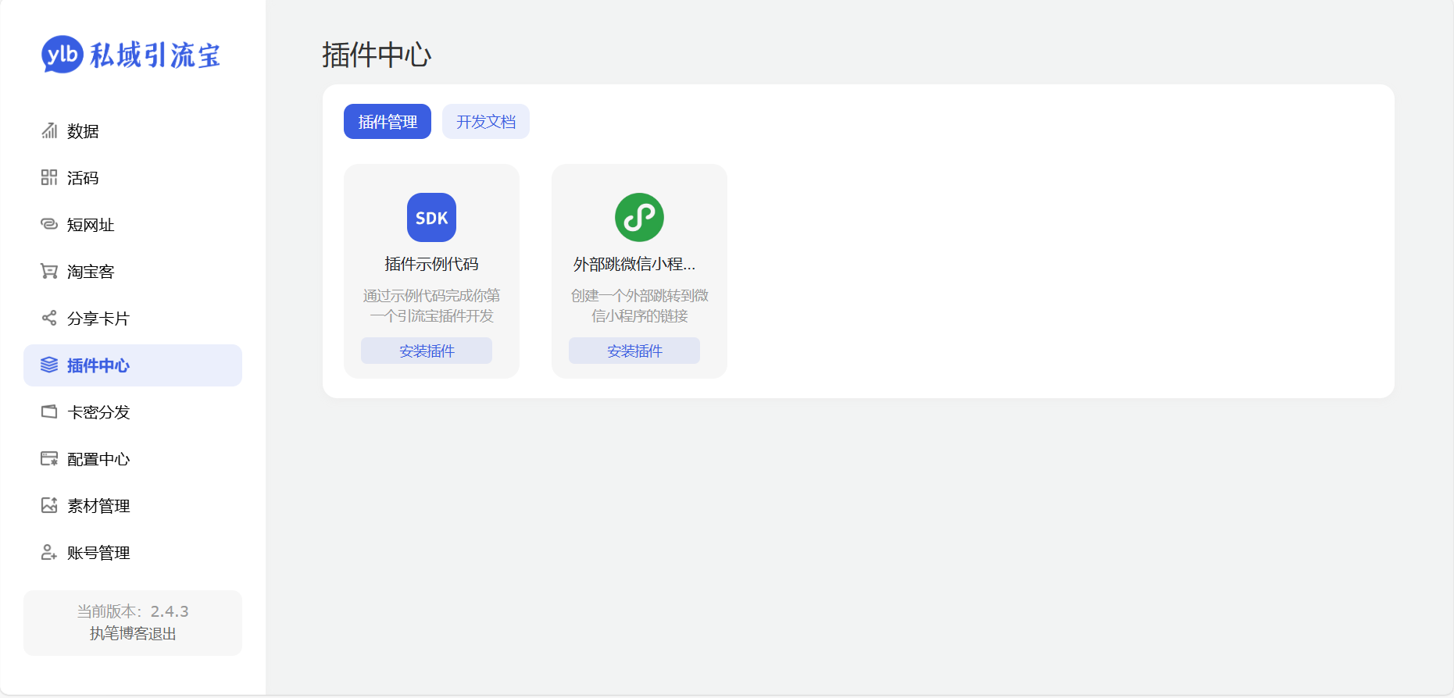Click the green WeChat mini program icon

click(639, 217)
